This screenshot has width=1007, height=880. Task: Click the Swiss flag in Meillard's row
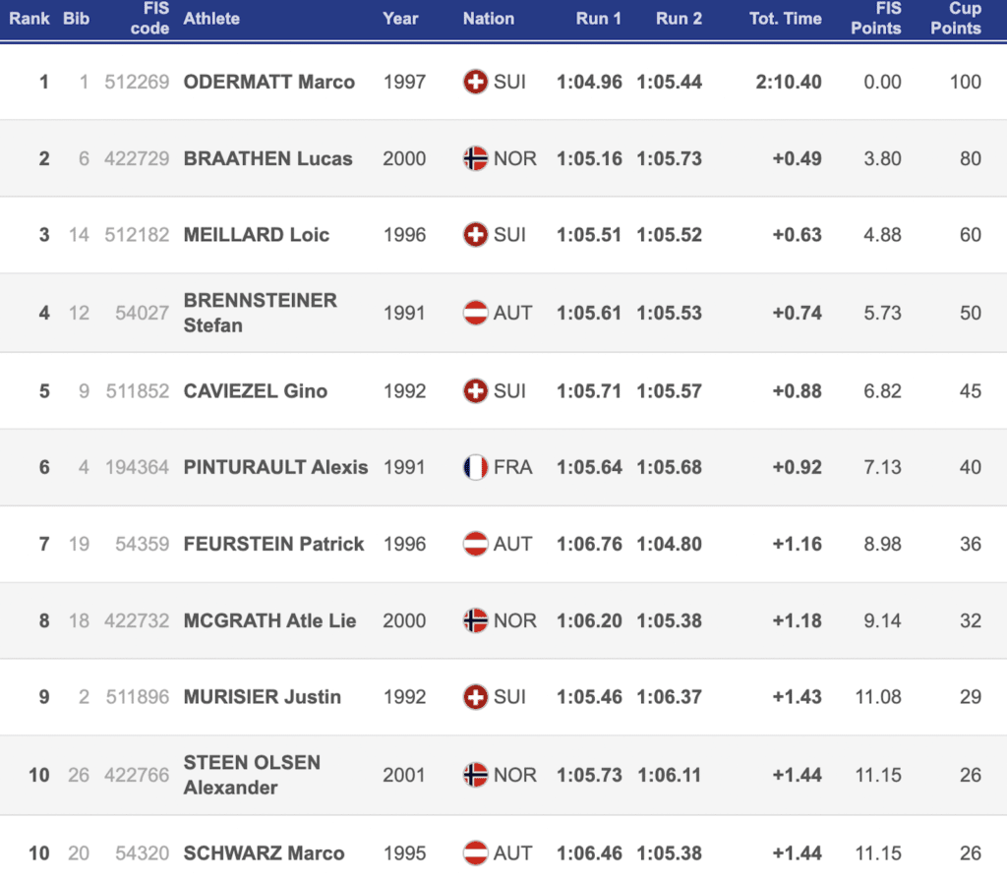coord(475,235)
